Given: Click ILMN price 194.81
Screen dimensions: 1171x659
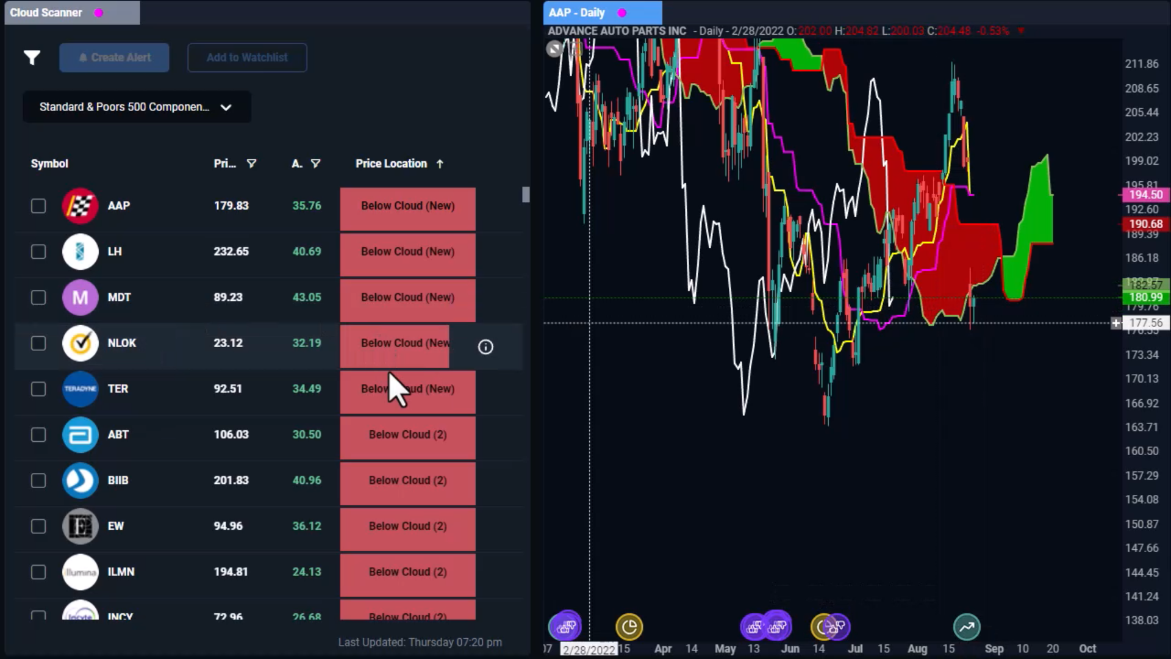Looking at the screenshot, I should coord(231,572).
